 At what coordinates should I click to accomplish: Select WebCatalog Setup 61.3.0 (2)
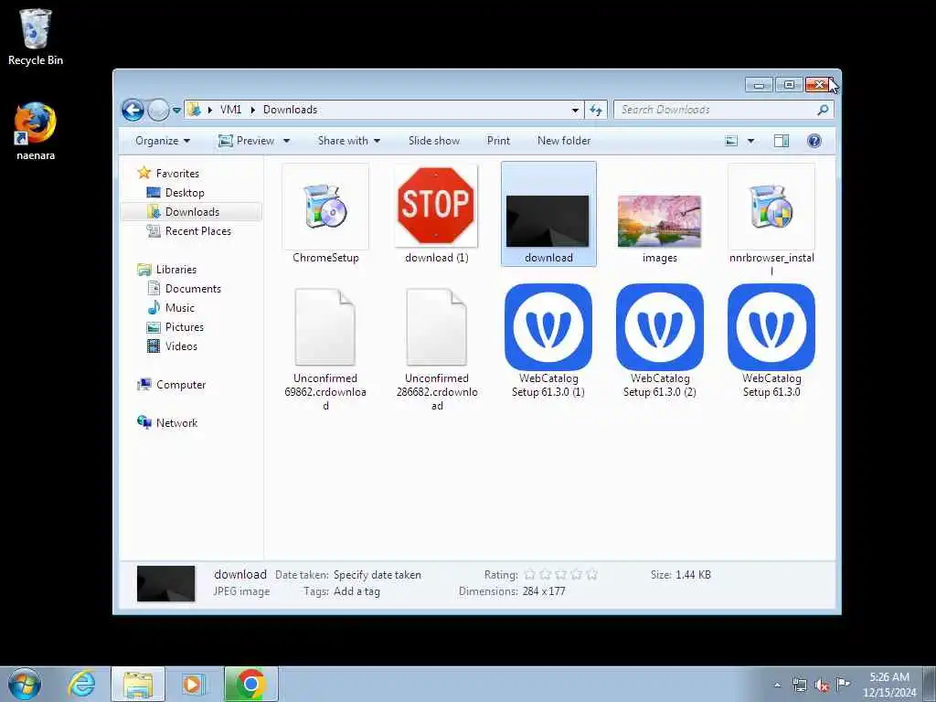tap(660, 342)
